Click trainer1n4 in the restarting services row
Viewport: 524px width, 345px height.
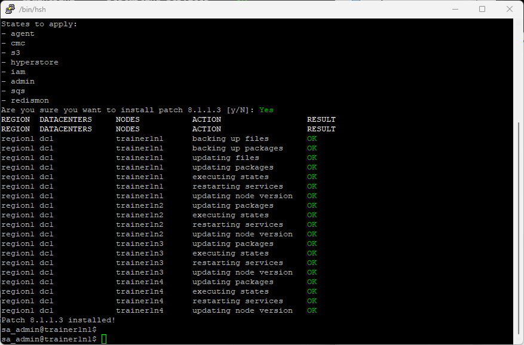[139, 301]
